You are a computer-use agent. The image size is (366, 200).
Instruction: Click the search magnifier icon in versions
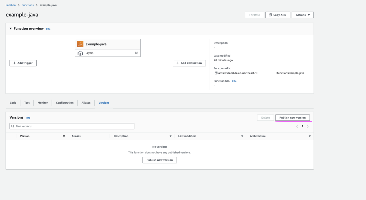point(13,126)
